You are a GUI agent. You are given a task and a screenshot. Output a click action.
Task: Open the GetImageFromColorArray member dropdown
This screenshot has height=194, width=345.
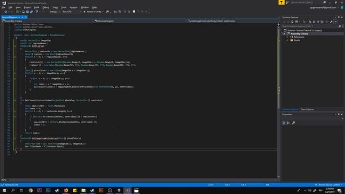pyautogui.click(x=233, y=21)
